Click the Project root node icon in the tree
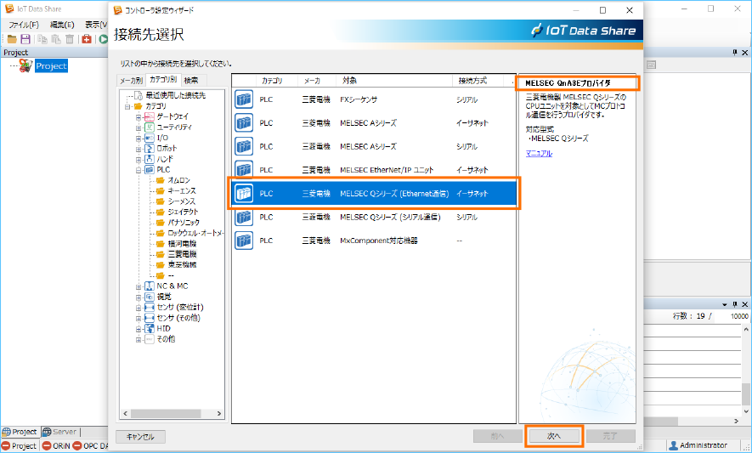This screenshot has width=752, height=453. click(25, 65)
